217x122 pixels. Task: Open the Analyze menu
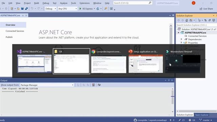coord(64,3)
